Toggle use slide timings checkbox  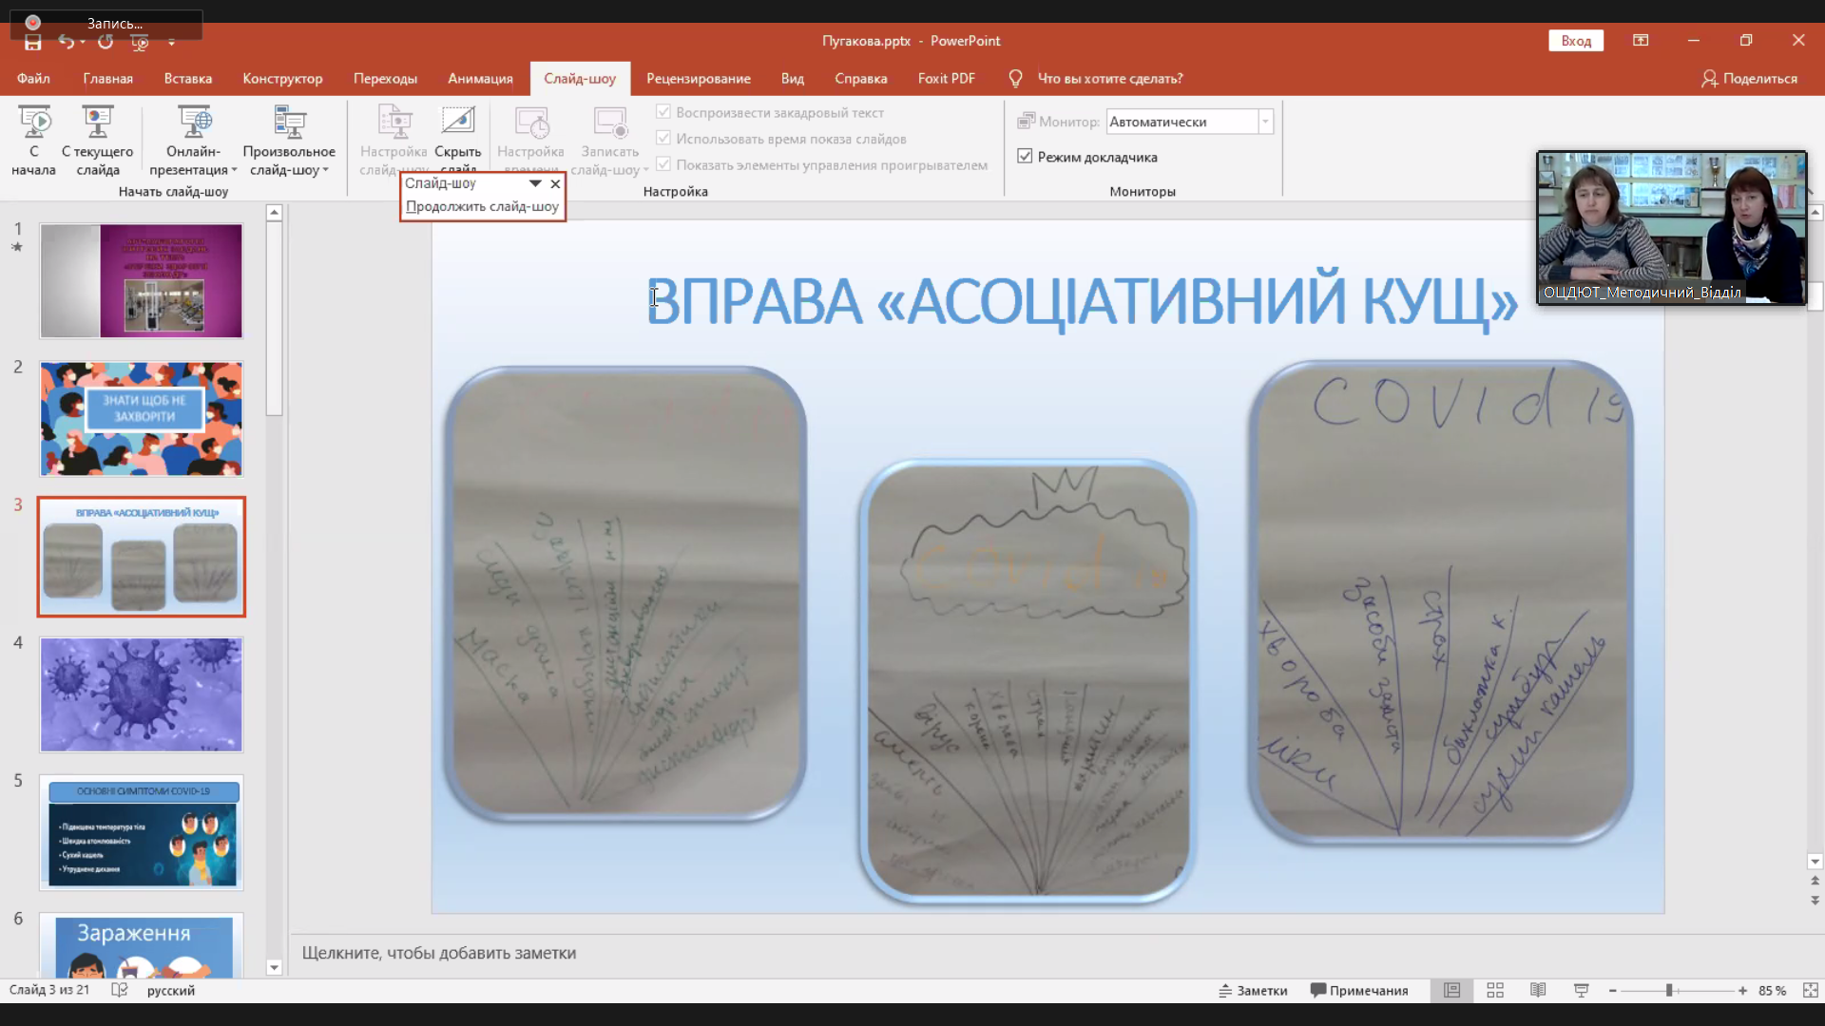(x=663, y=139)
